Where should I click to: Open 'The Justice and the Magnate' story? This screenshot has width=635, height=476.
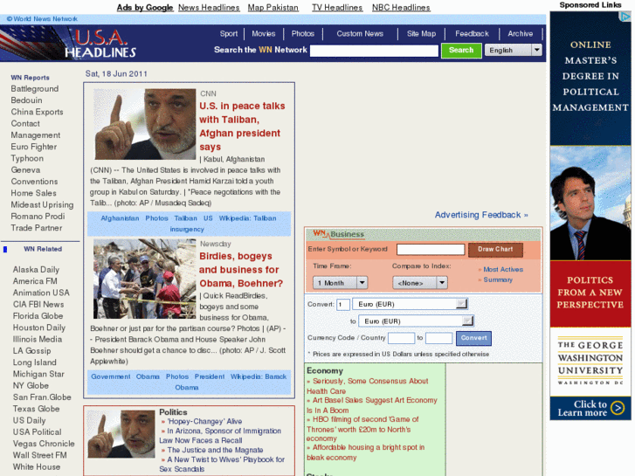tap(215, 450)
